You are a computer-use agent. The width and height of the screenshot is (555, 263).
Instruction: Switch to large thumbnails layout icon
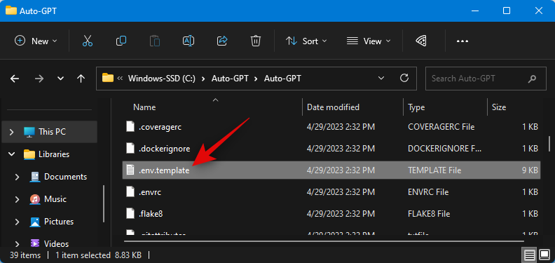[545, 255]
